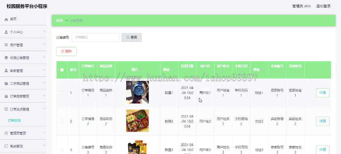The image size is (341, 154).
Task: Click the 订单编号 search input field
Action: 95,37
